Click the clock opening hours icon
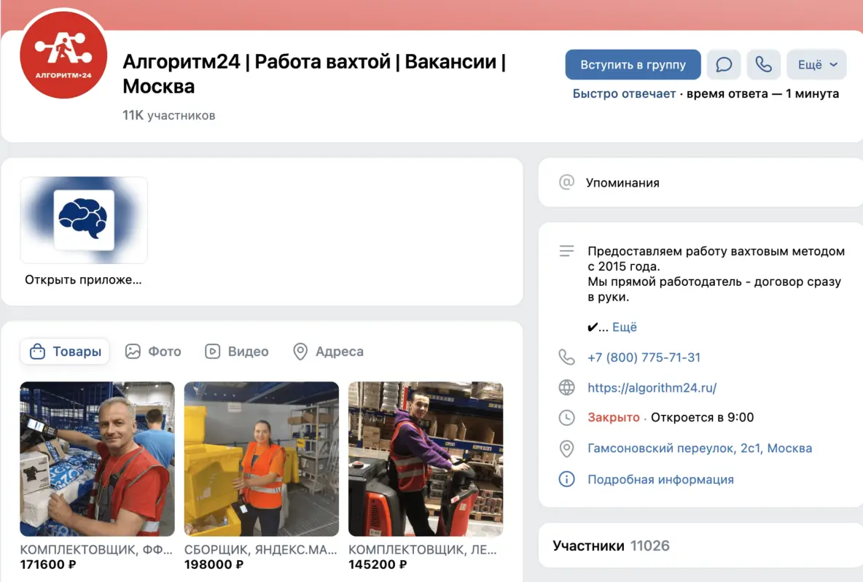Image resolution: width=863 pixels, height=582 pixels. point(566,418)
